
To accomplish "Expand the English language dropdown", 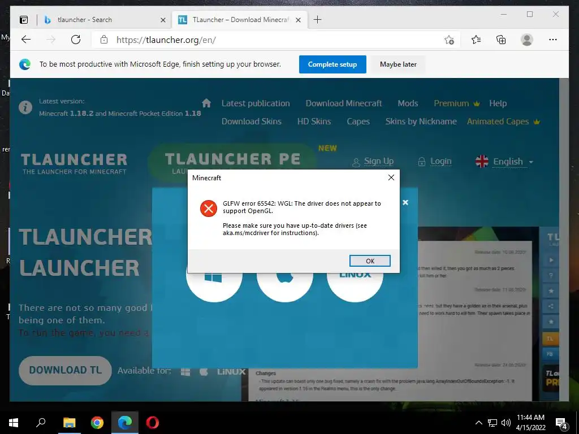I will click(x=504, y=161).
